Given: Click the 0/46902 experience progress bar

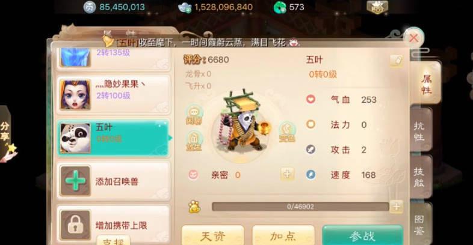Looking at the screenshot, I should [x=300, y=207].
